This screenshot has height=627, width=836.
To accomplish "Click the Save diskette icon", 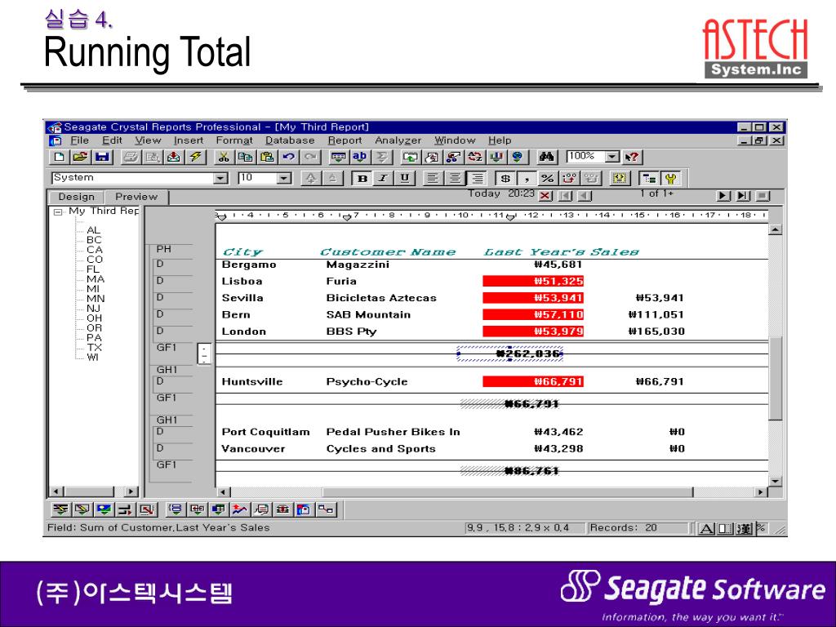I will pos(102,157).
